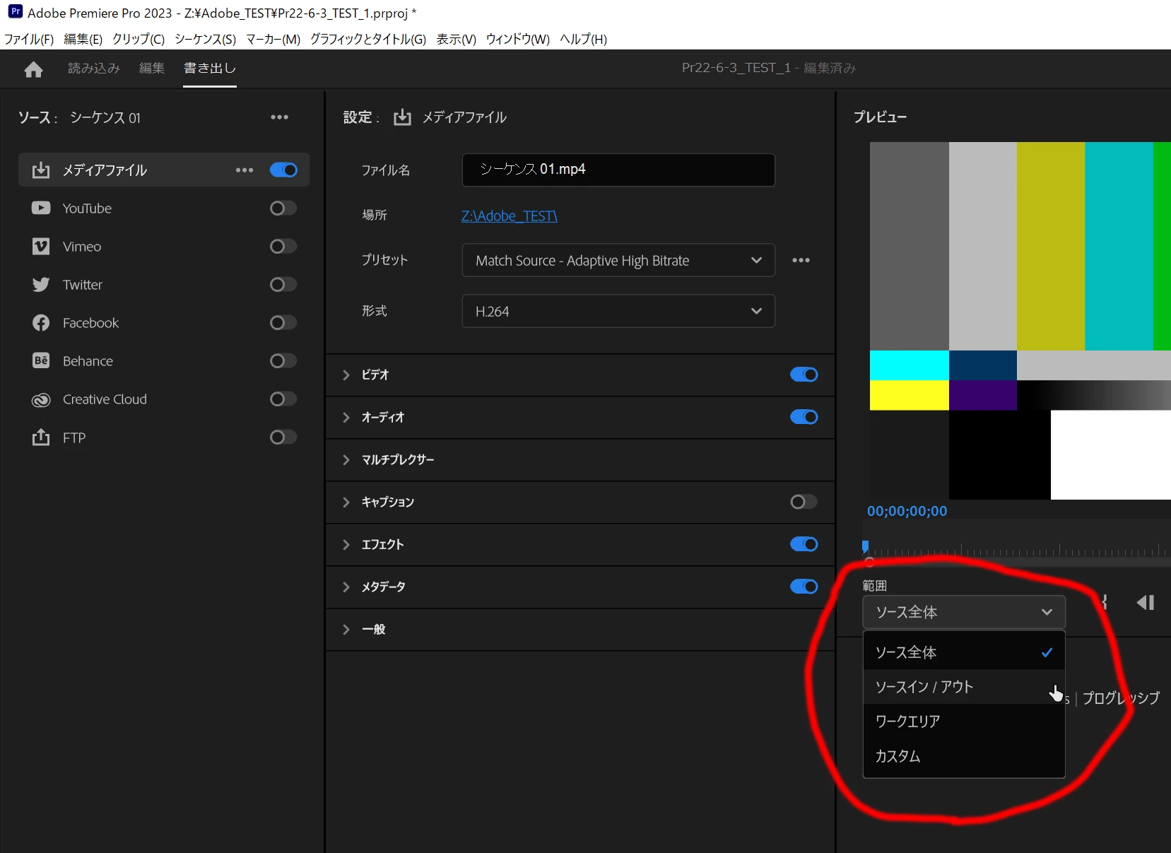Screen dimensions: 1171x853
Task: Enable the Creative Cloud publish toggle
Action: (x=283, y=399)
